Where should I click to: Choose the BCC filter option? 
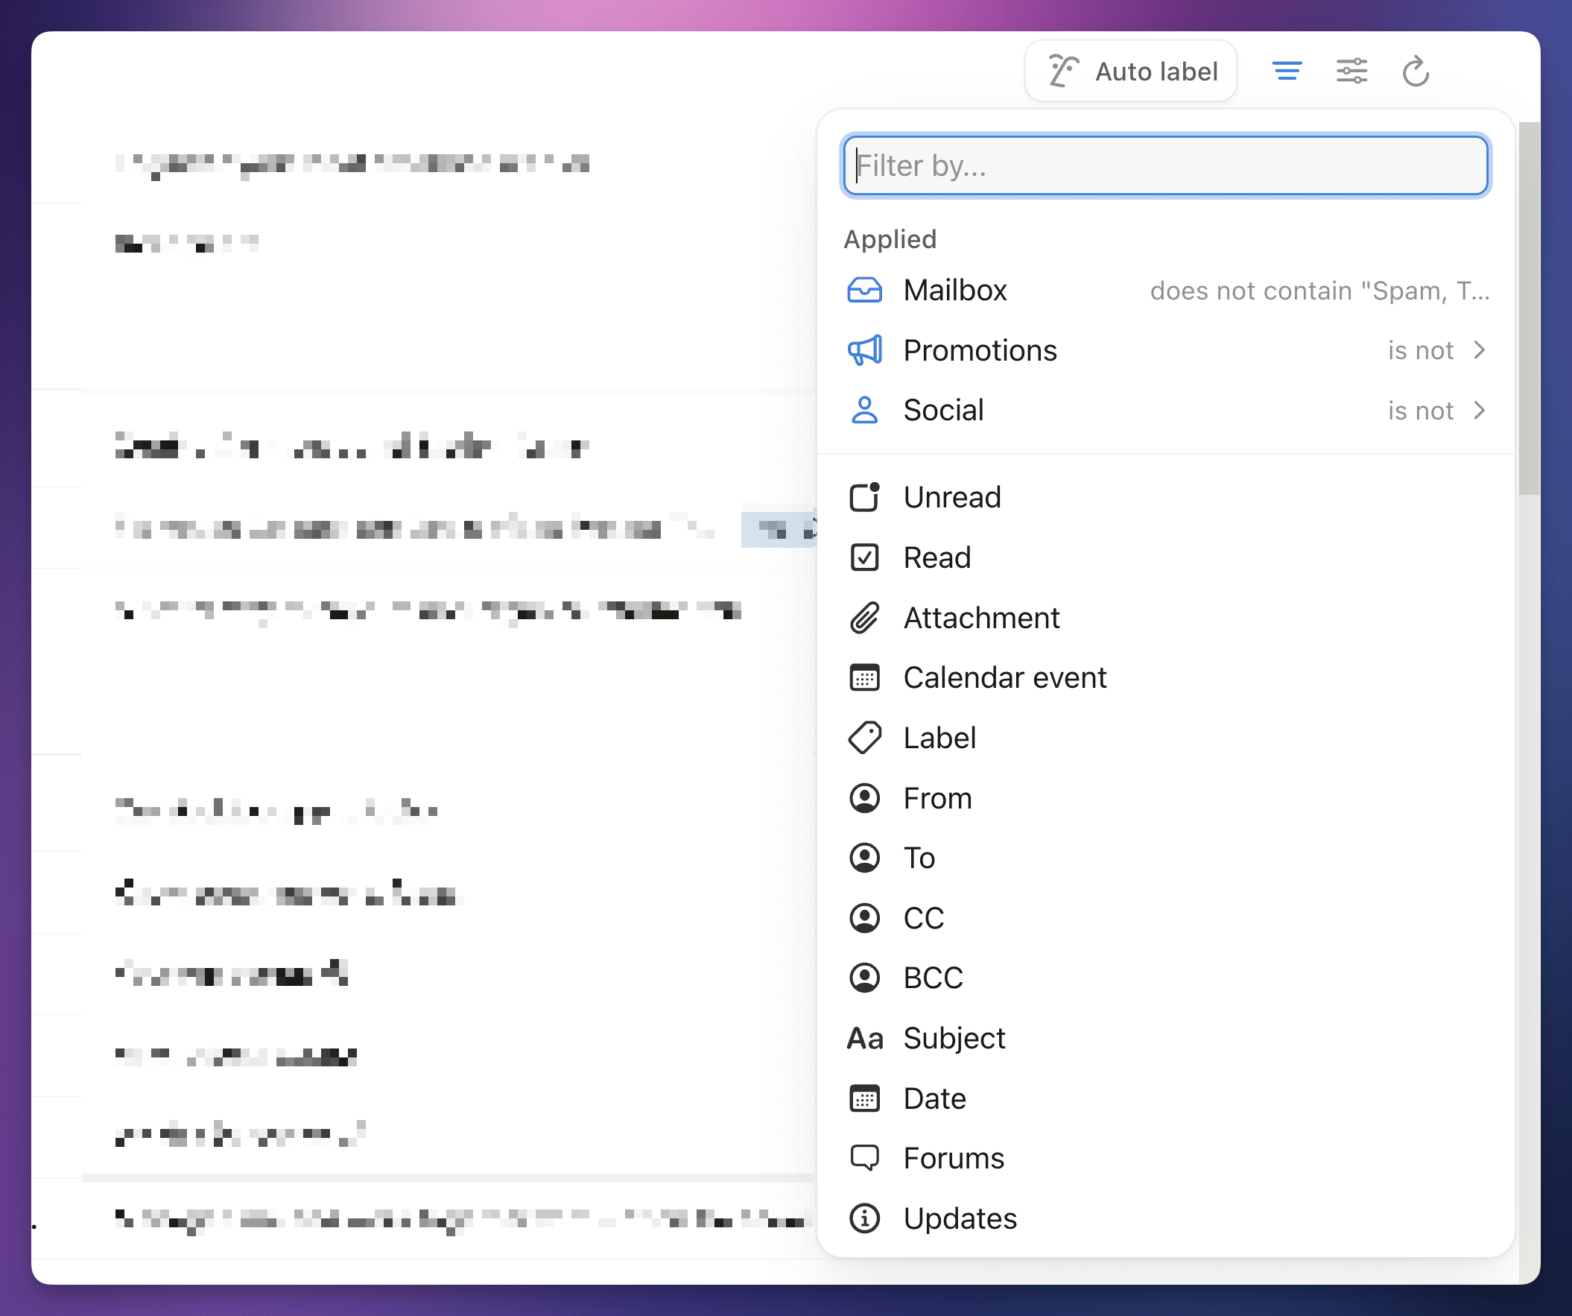(1167, 978)
